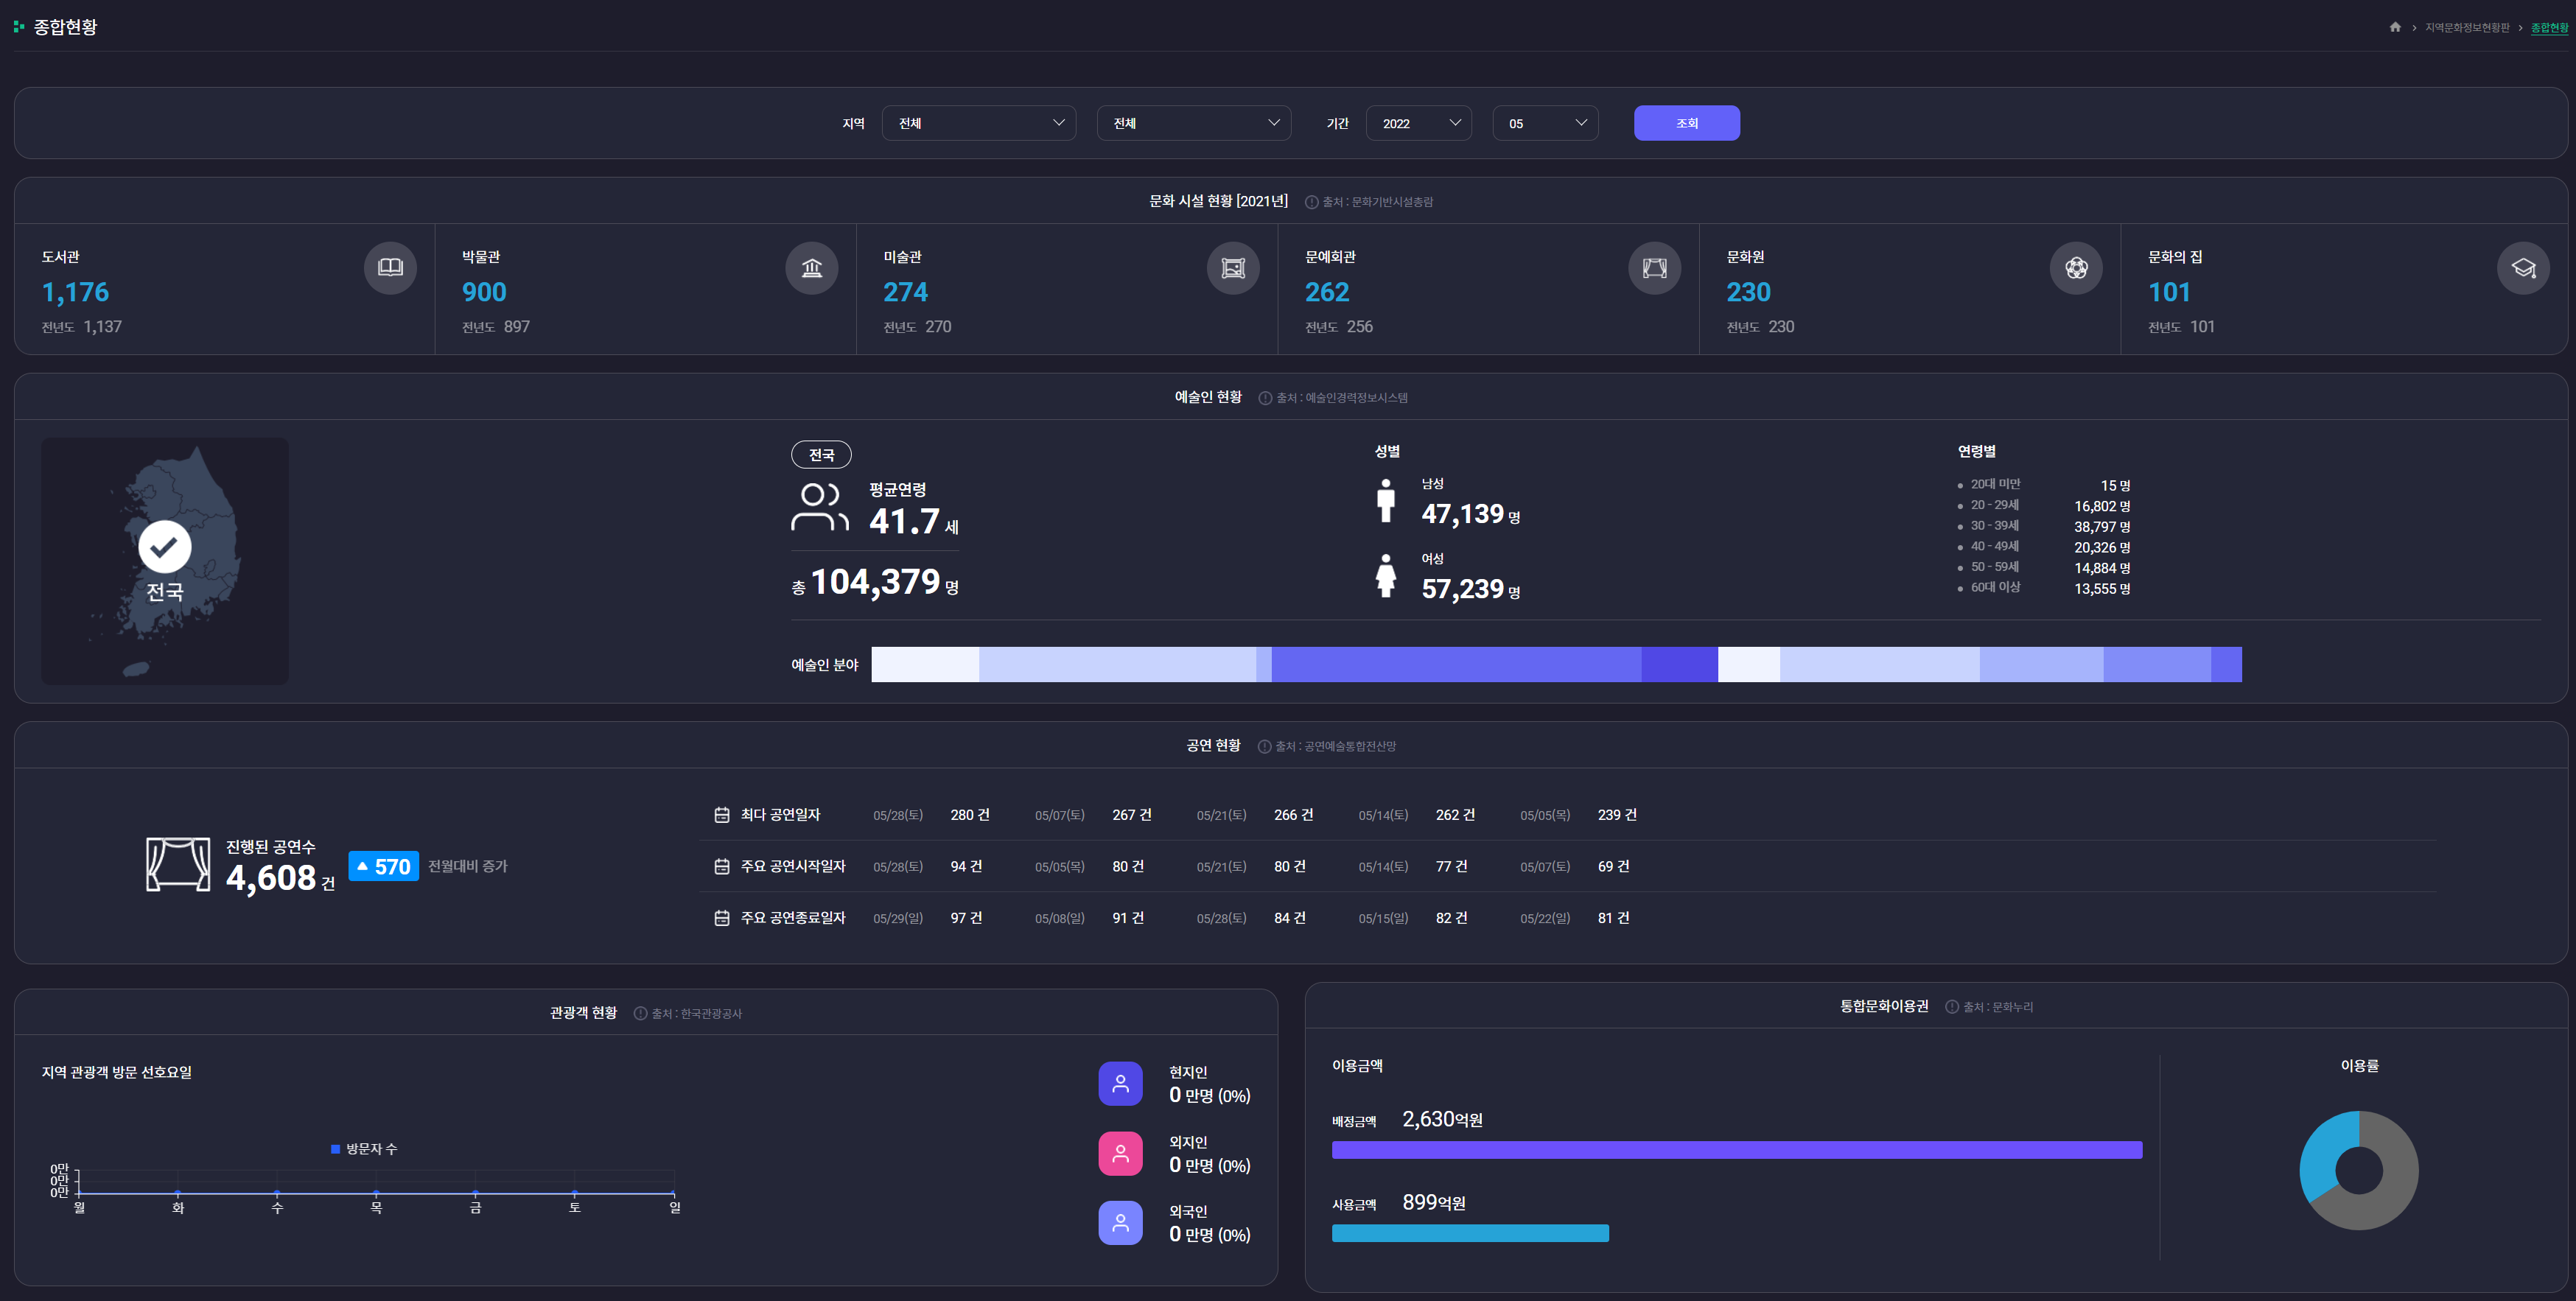Click the light purple 외국인 visitor icon
The image size is (2576, 1301).
click(x=1120, y=1223)
